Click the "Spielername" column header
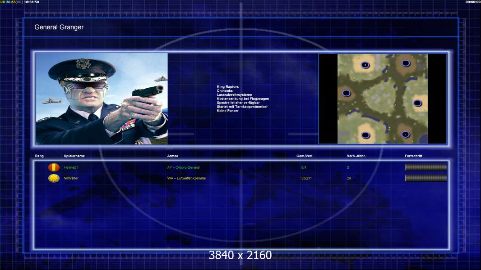The height and width of the screenshot is (270, 481). tap(74, 156)
